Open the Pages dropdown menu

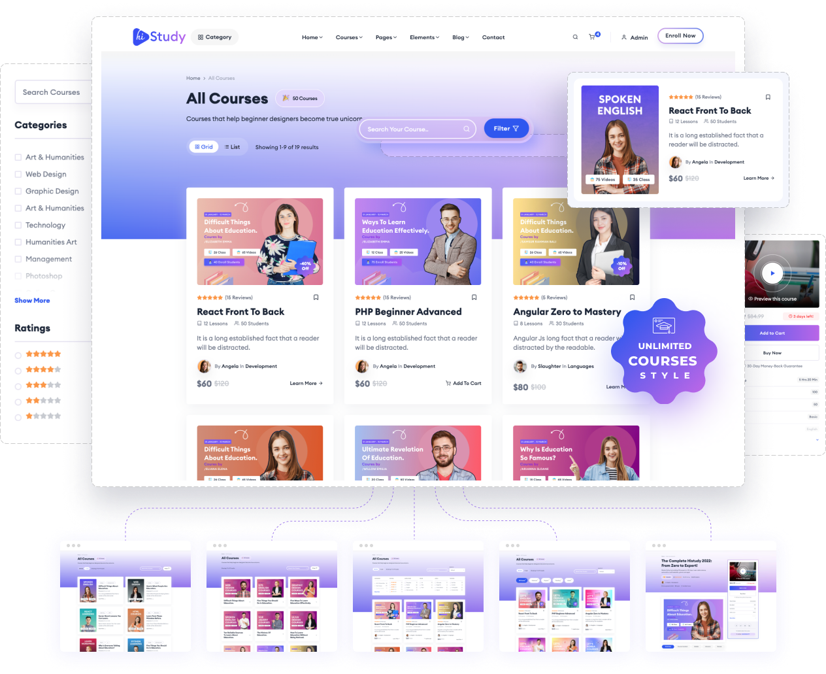[386, 37]
